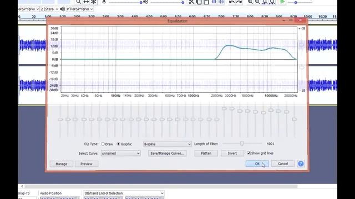Click the 10:30 mark on timeline ruler

pyautogui.click(x=322, y=17)
